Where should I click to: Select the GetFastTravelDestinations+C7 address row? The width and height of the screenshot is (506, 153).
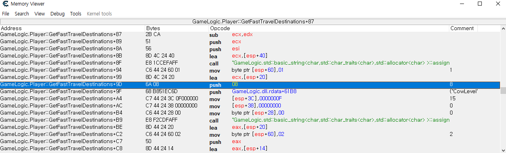[x=250, y=142]
